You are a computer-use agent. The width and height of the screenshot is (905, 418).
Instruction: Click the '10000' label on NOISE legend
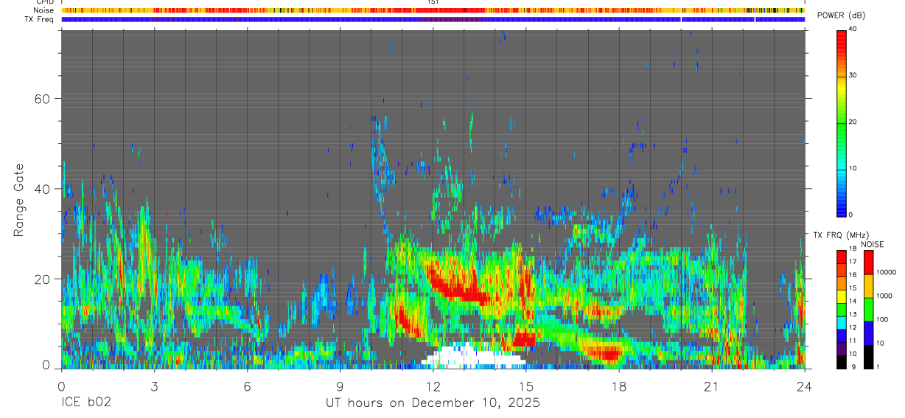coord(887,273)
